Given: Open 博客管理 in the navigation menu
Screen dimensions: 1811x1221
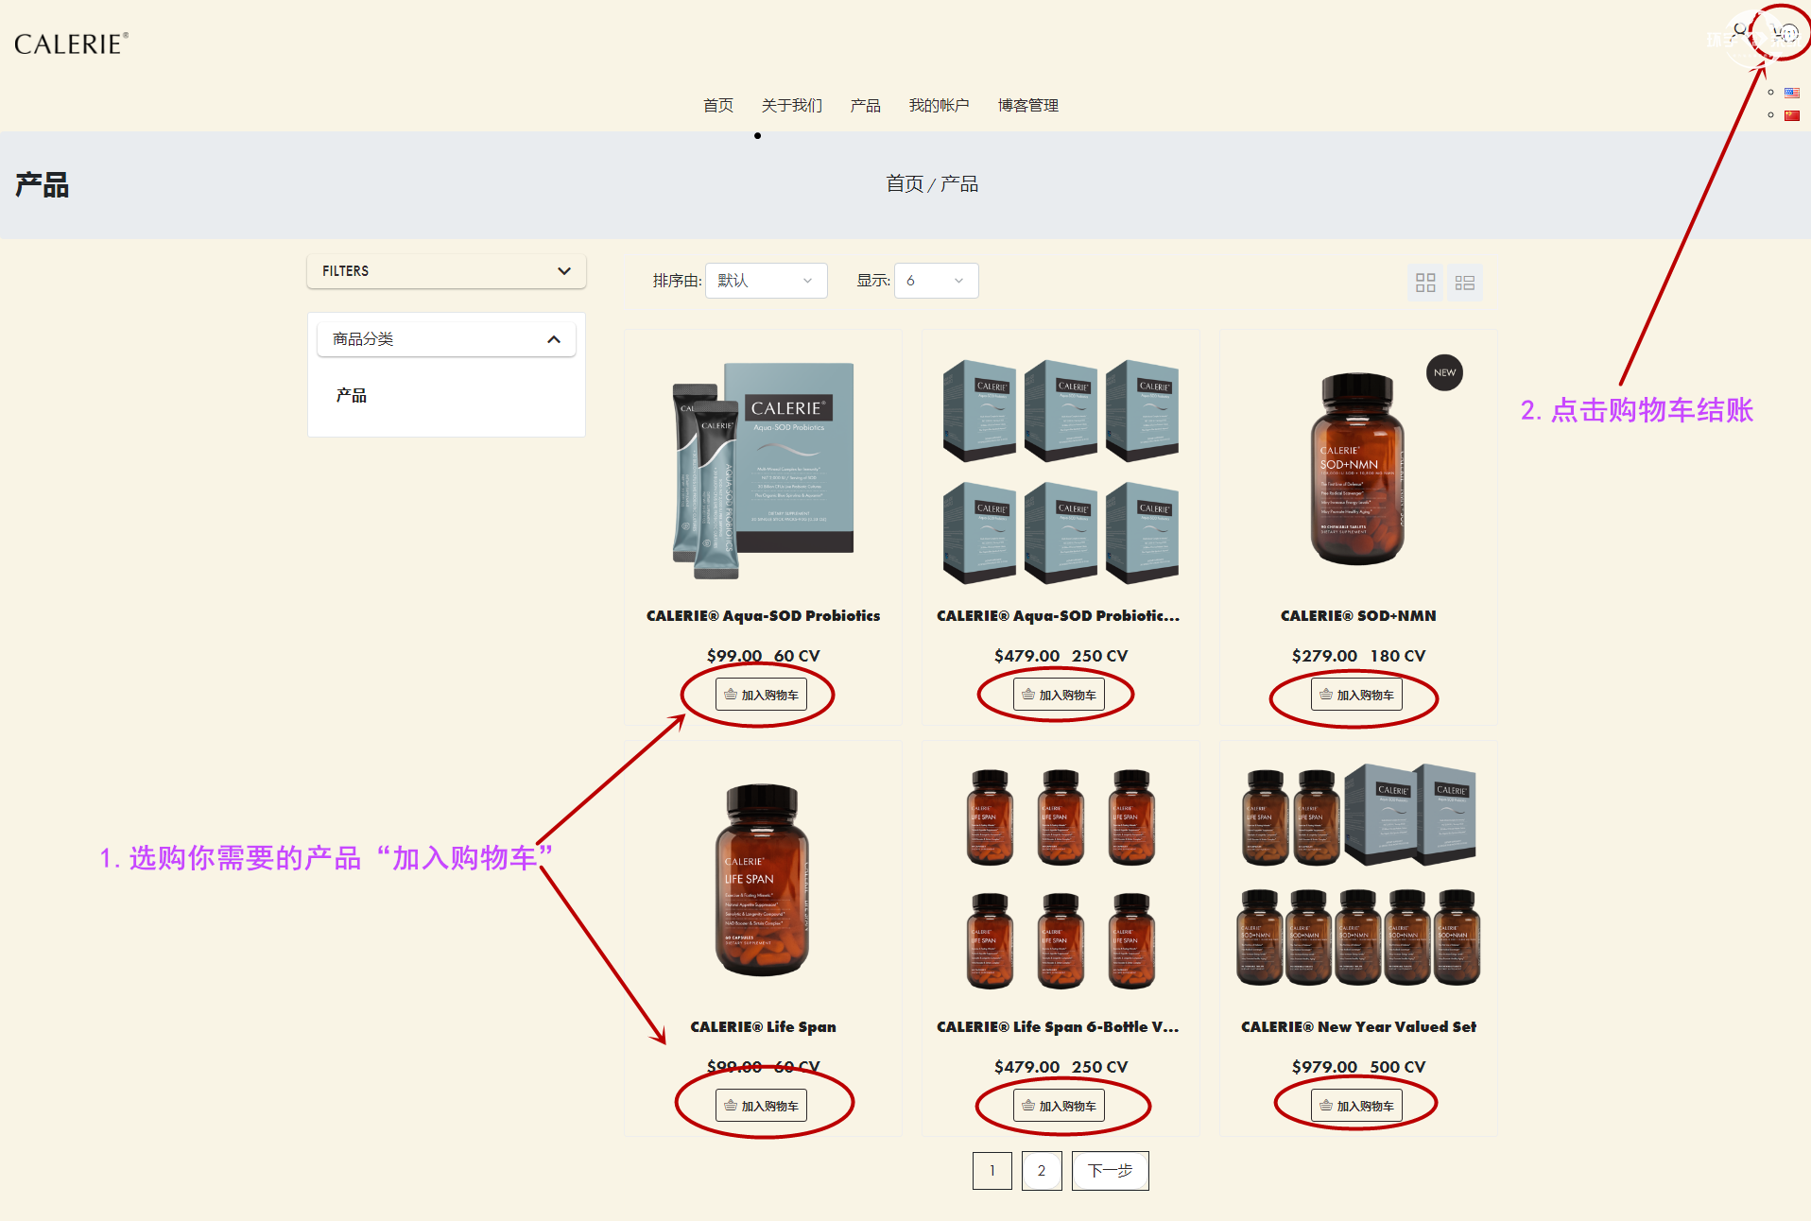Looking at the screenshot, I should (1028, 105).
